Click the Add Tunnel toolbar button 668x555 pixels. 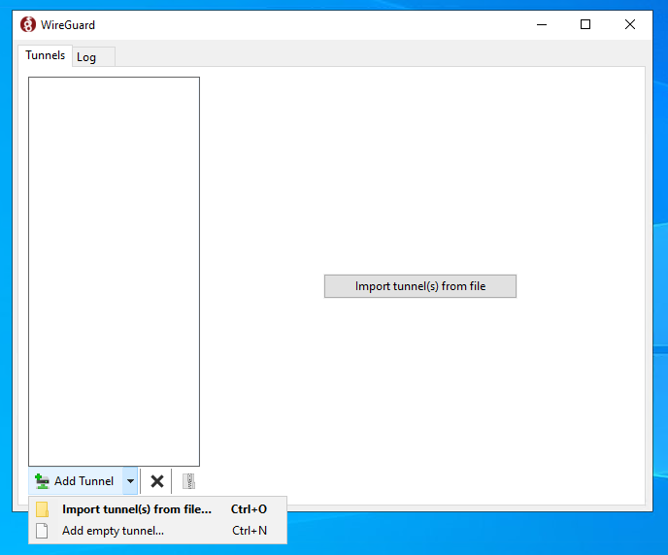click(x=76, y=481)
